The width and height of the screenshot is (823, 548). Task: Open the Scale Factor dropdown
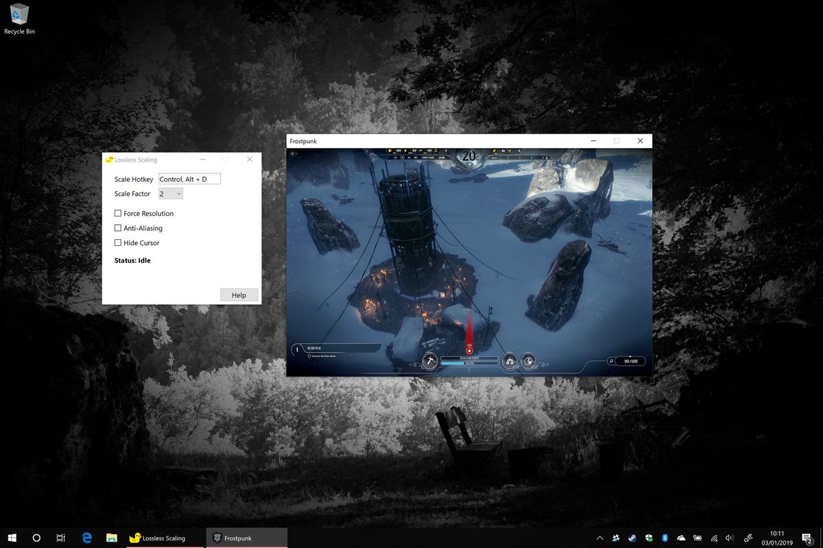(170, 193)
